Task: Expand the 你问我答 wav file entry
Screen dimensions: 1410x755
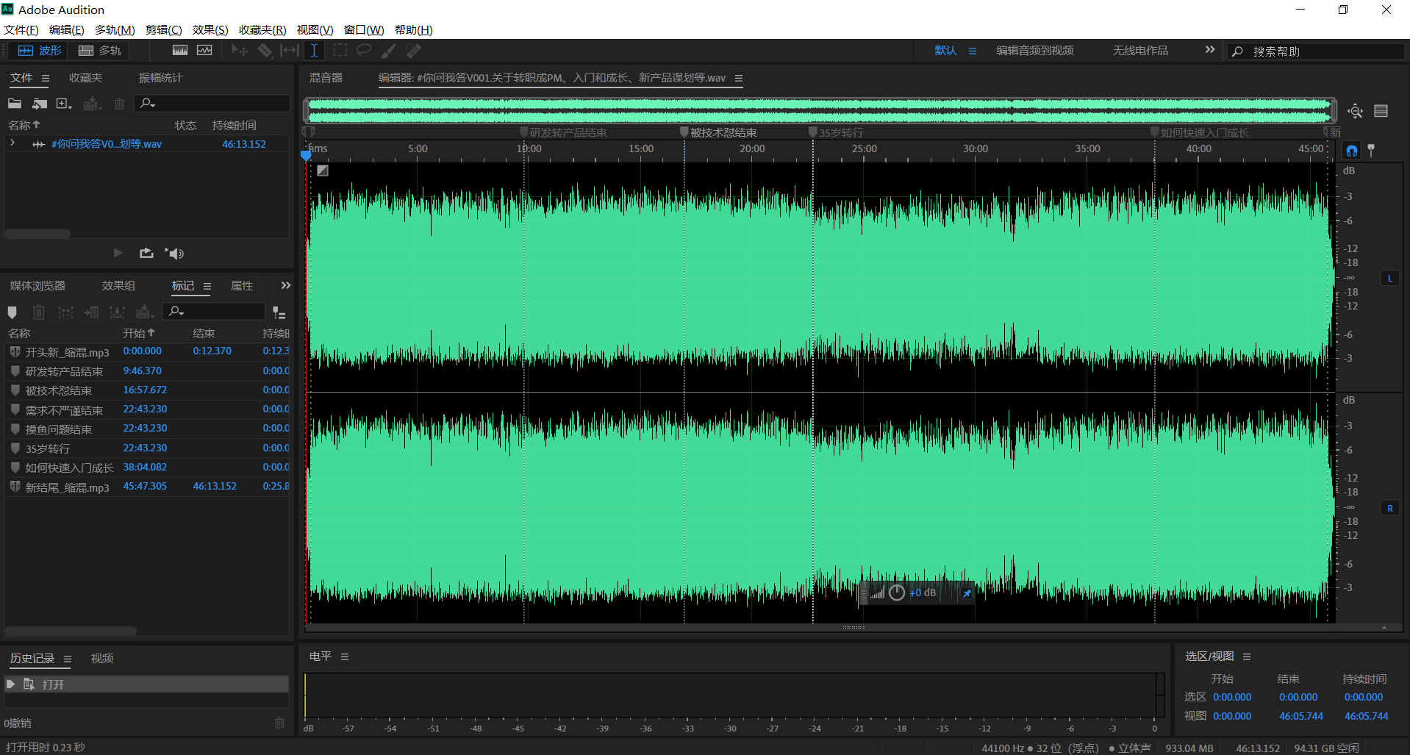Action: [x=12, y=144]
